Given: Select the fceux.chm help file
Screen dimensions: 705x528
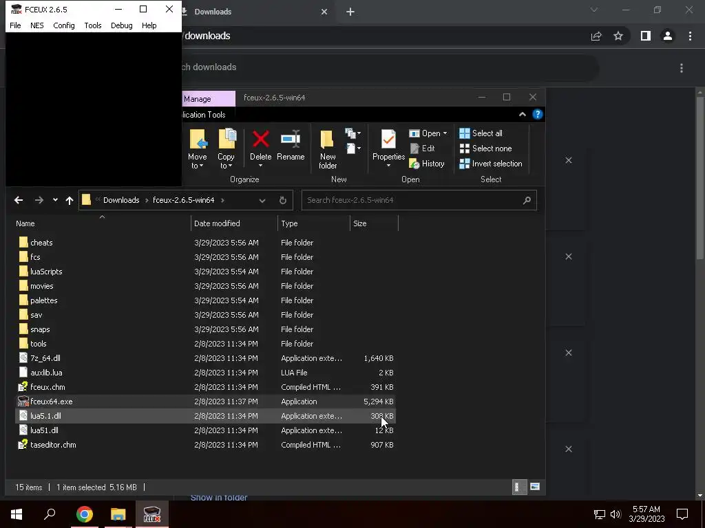Looking at the screenshot, I should point(205,387).
